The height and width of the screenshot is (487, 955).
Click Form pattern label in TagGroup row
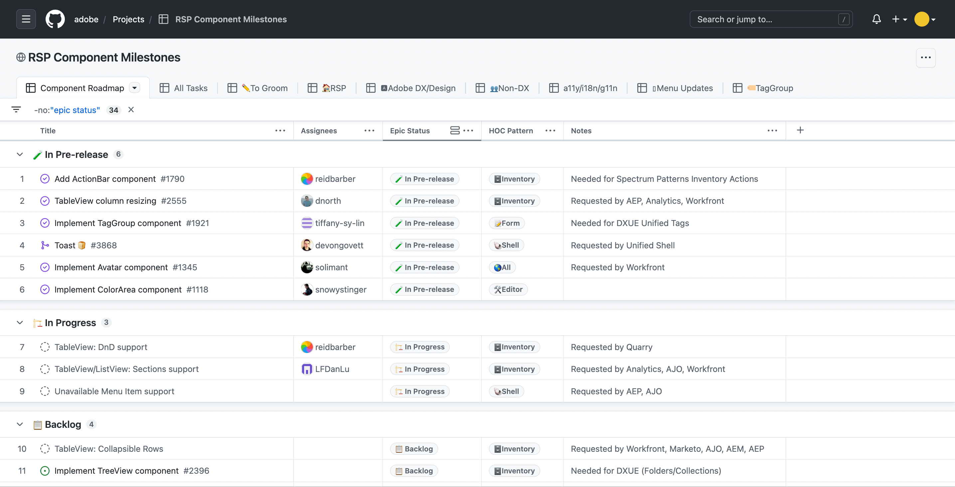[507, 223]
